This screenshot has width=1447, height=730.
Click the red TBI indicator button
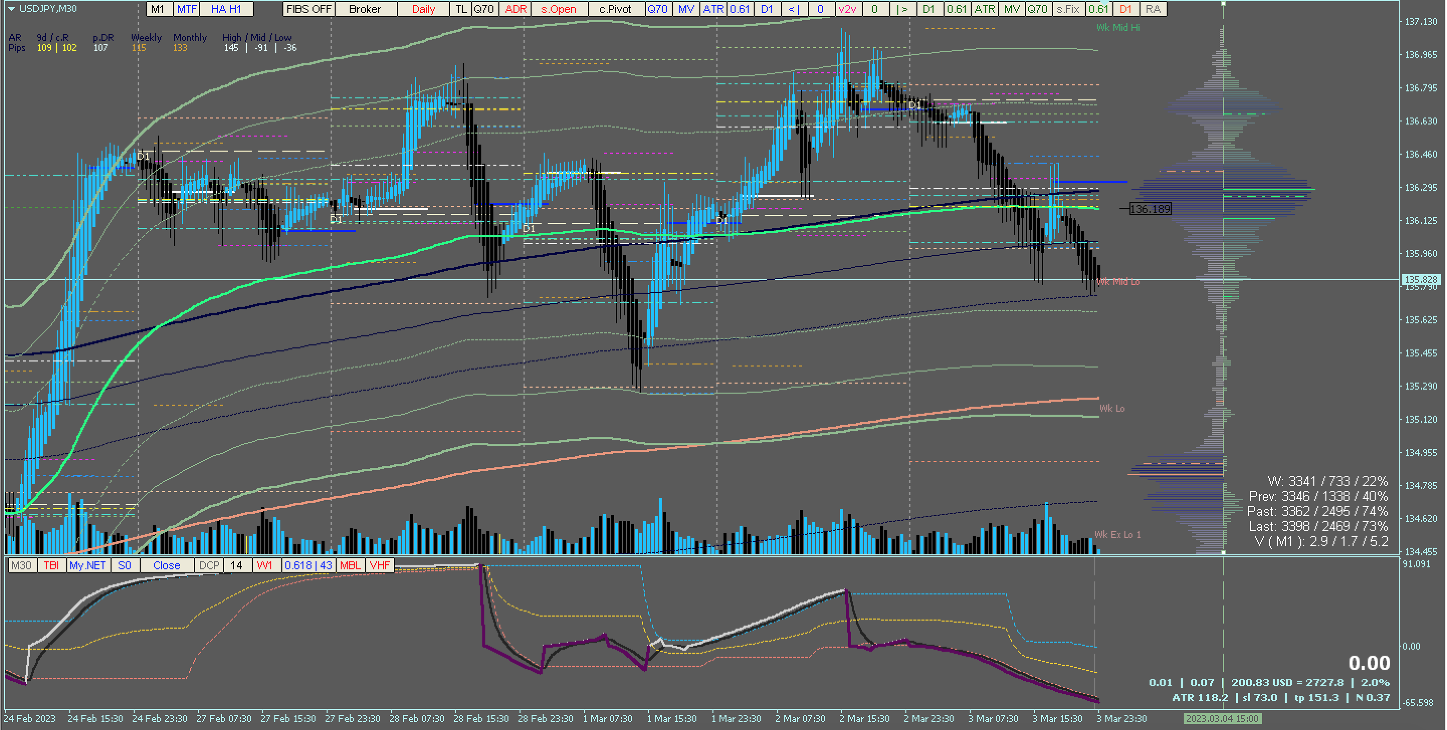51,565
